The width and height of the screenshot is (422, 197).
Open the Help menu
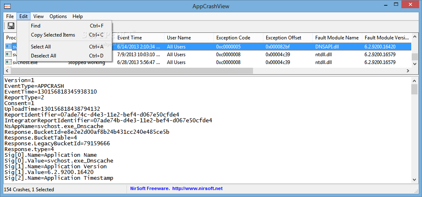coord(77,16)
